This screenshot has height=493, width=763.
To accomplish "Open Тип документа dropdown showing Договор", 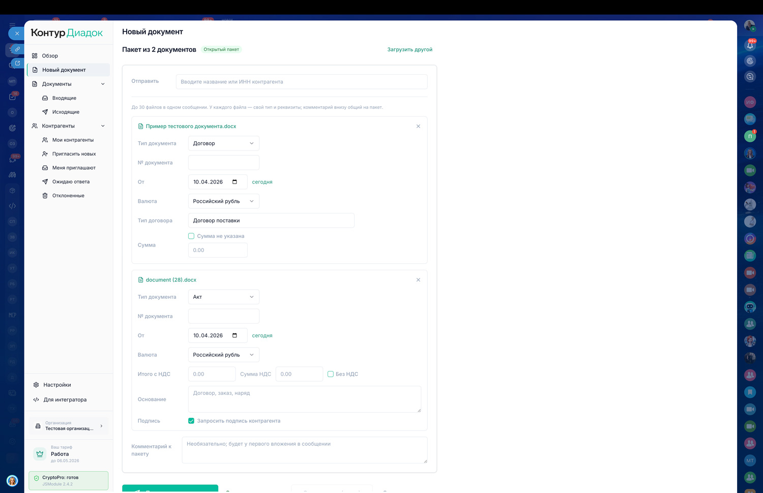I will click(x=223, y=143).
